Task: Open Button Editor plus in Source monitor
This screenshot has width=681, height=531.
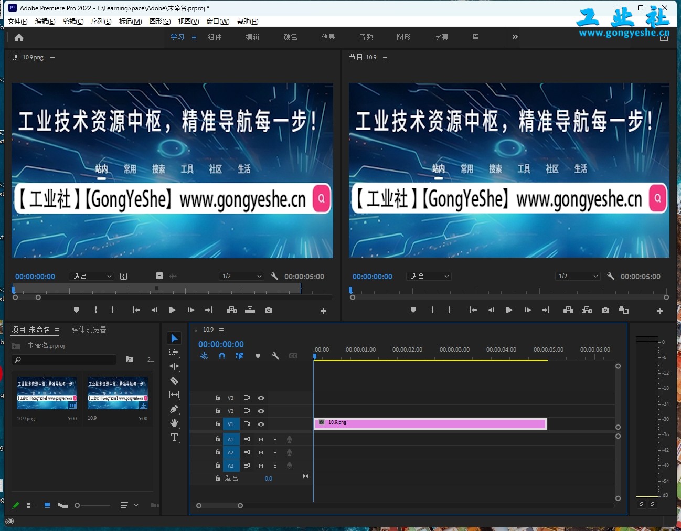Action: click(323, 311)
